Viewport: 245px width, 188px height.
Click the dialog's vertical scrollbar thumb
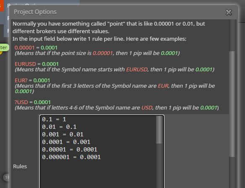point(232,104)
